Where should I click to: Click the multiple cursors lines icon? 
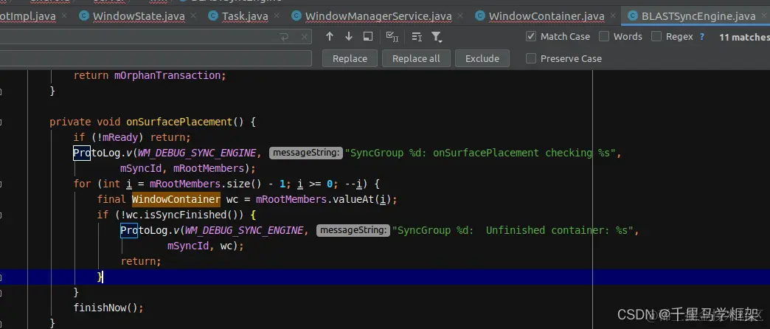tap(417, 37)
